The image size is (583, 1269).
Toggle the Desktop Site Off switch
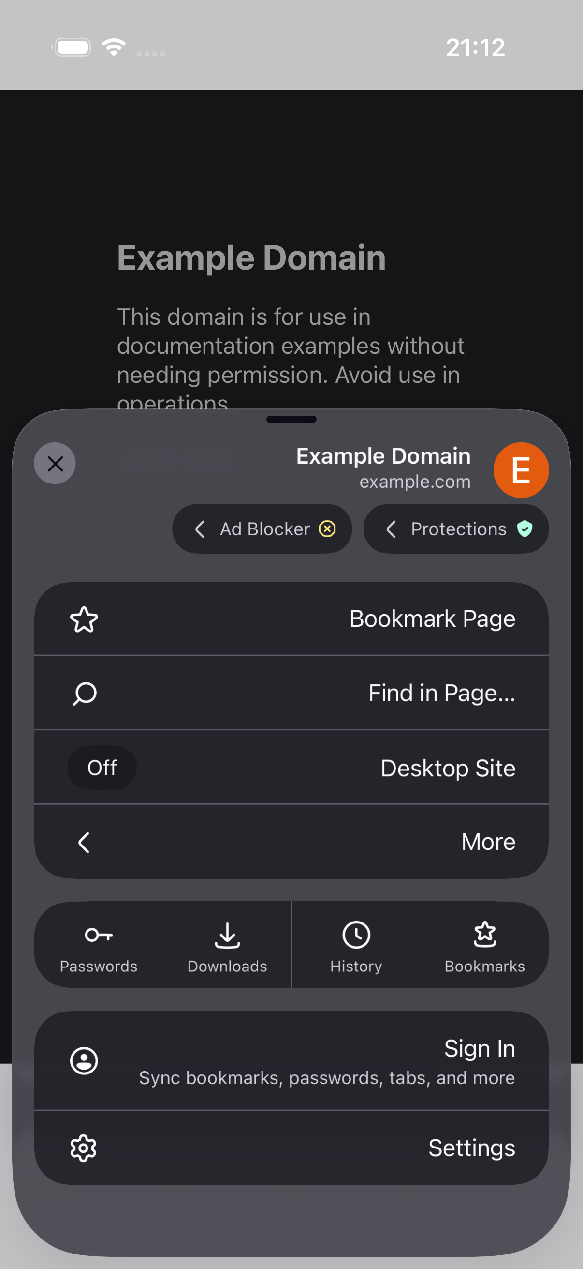tap(102, 768)
